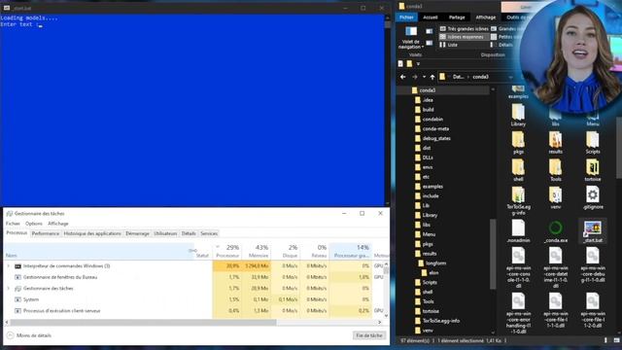This screenshot has height=350, width=622.
Task: Open the tortoise folder icon in file pane
Action: [x=592, y=167]
